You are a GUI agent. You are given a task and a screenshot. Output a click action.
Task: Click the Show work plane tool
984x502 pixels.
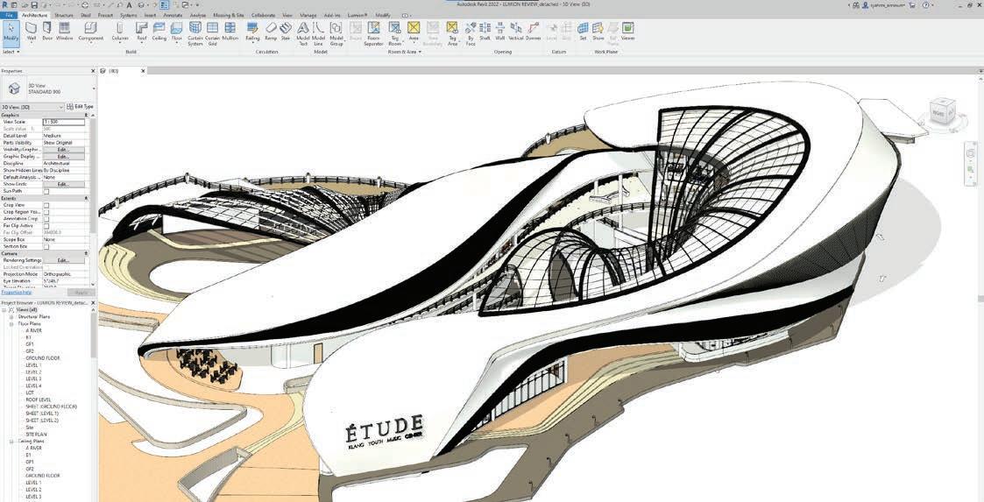coord(598,32)
